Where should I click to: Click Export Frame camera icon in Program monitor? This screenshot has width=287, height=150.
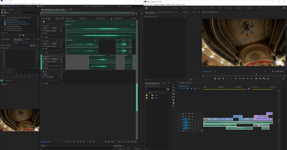click(215, 79)
